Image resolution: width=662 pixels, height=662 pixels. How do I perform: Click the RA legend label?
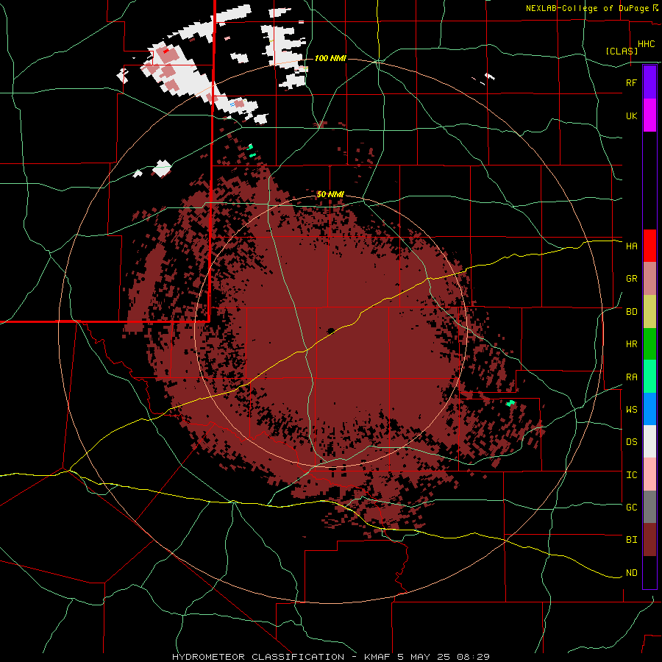click(x=631, y=377)
